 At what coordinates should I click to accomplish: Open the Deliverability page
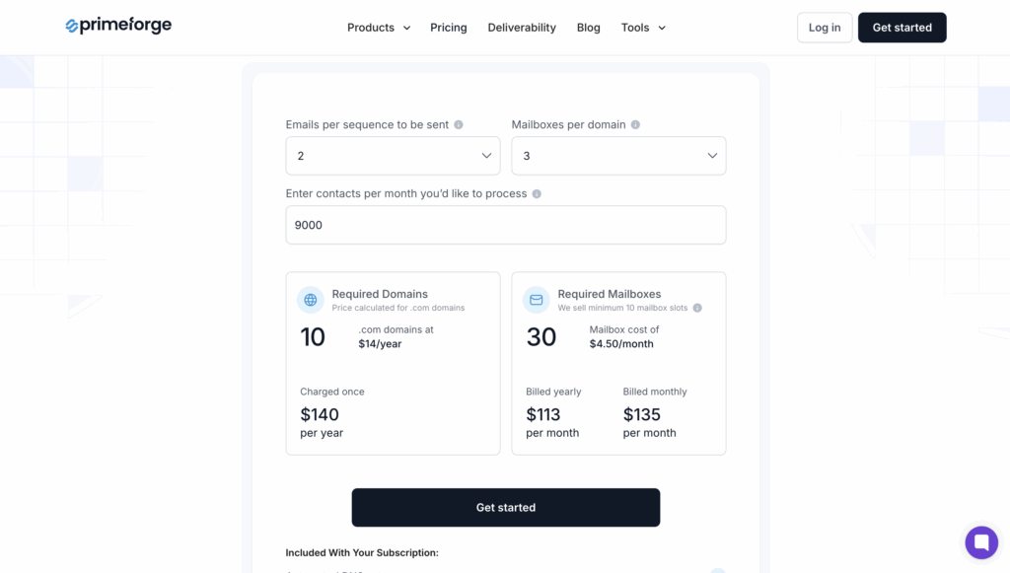point(522,28)
